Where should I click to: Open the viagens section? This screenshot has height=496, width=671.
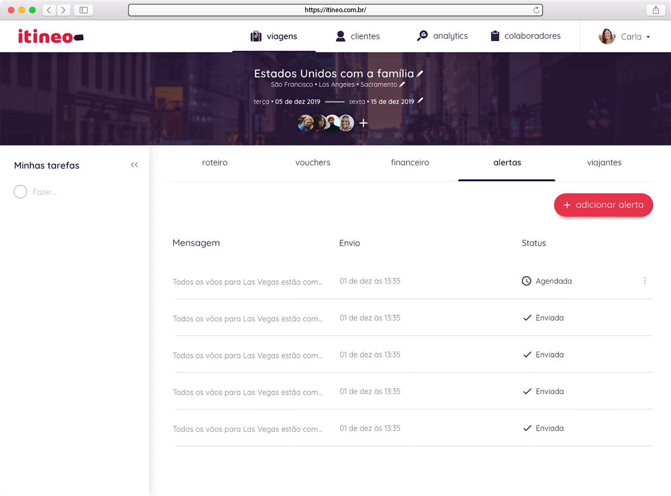point(274,37)
